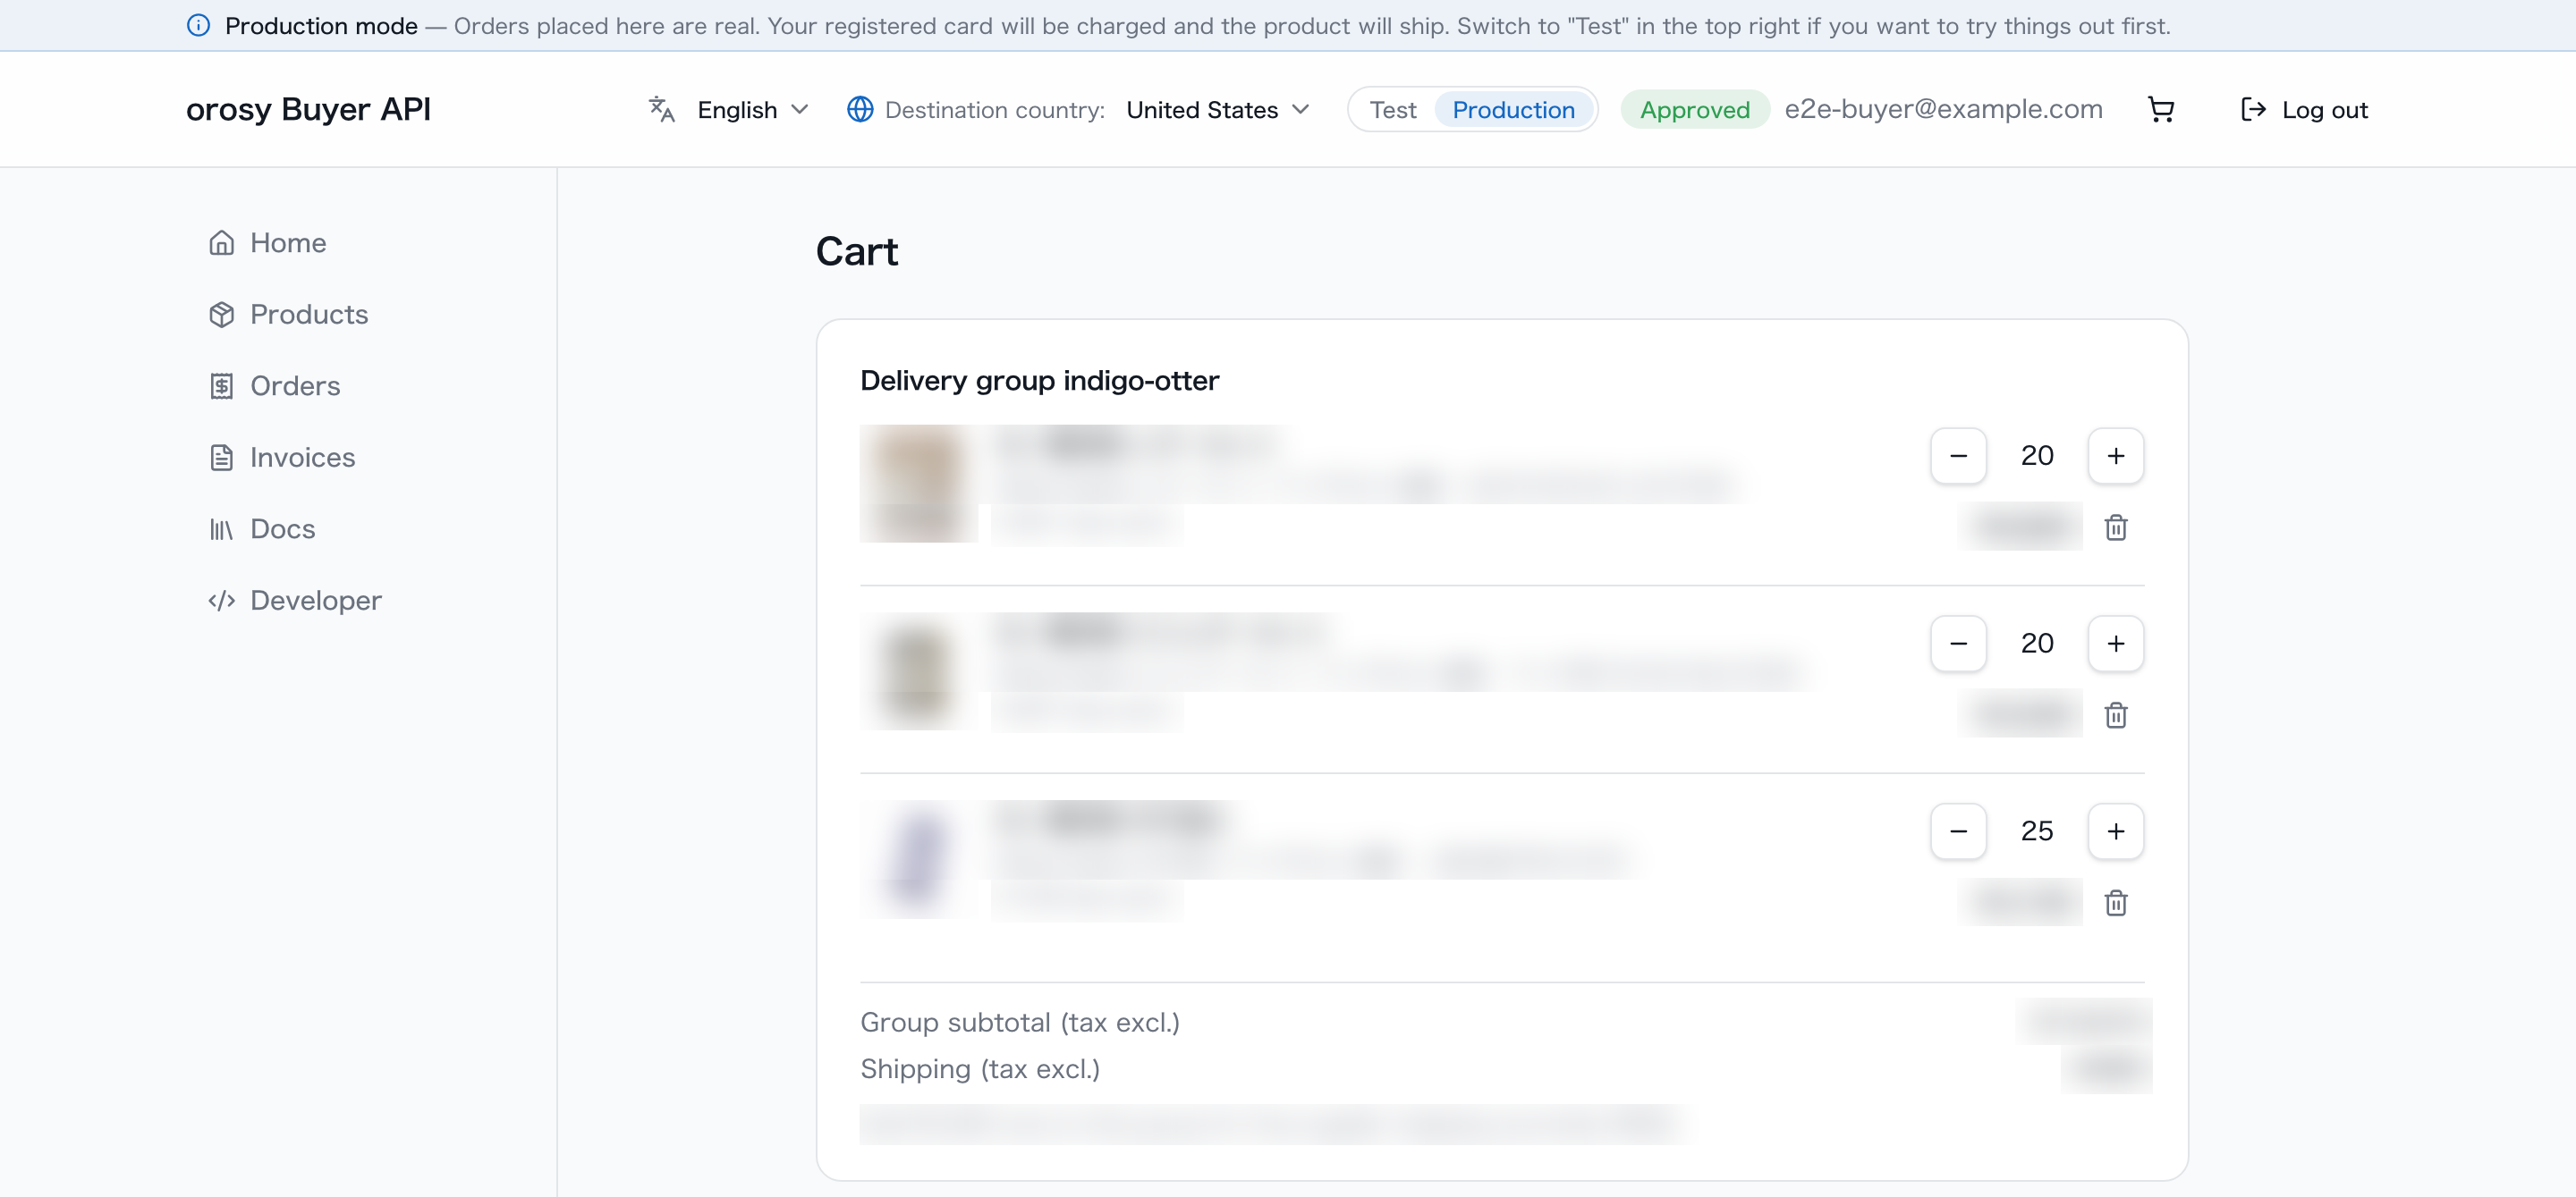
Task: Click the Products box icon
Action: tap(221, 314)
